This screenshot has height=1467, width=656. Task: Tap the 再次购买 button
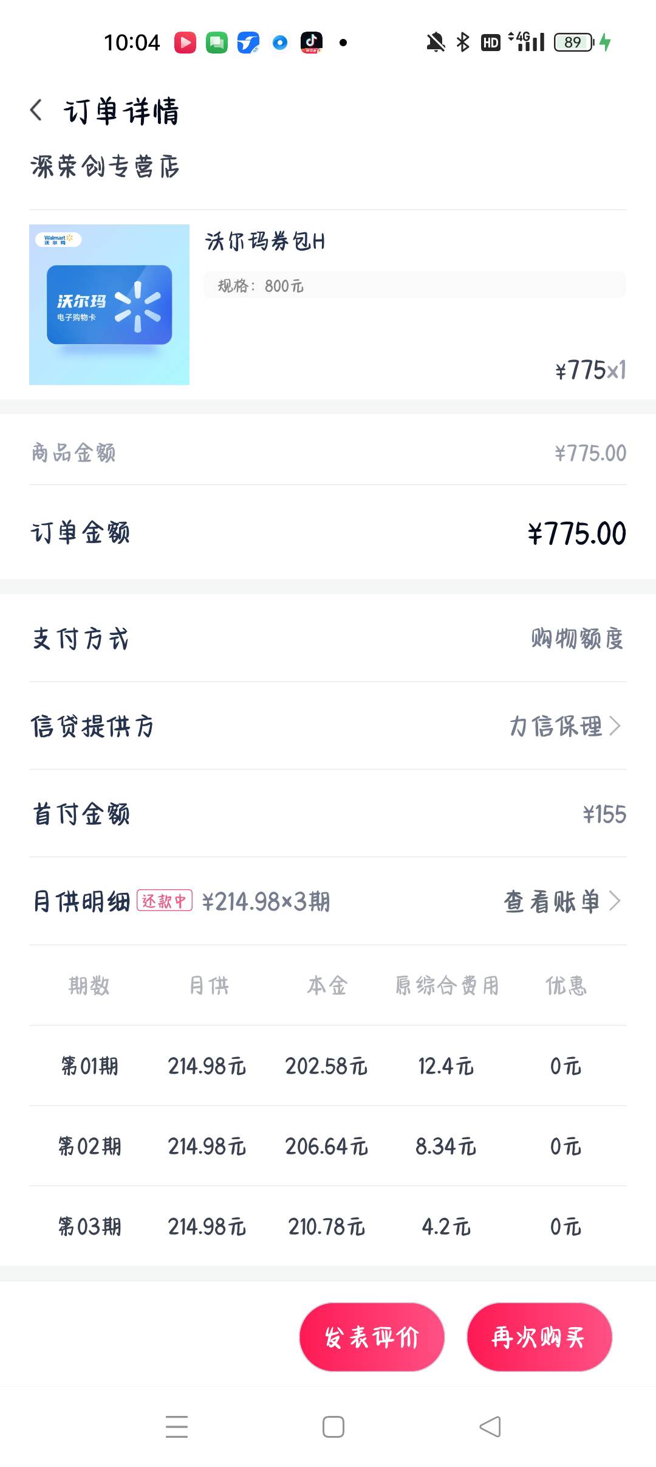click(539, 1337)
